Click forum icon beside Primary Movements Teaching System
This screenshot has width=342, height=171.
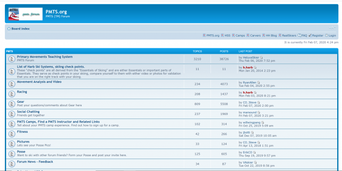(x=12, y=59)
